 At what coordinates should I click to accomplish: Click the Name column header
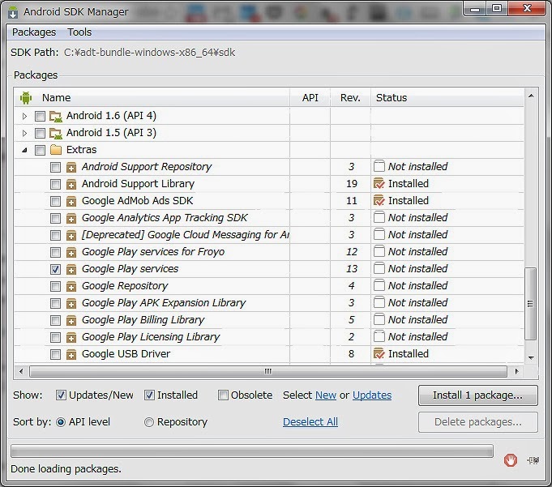click(152, 98)
